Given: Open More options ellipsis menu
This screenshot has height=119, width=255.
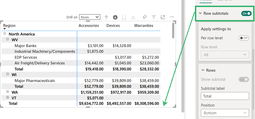Looking at the screenshot, I should coord(172,17).
